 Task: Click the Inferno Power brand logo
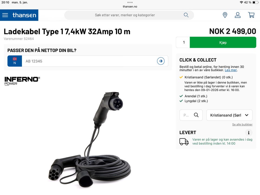22,81
